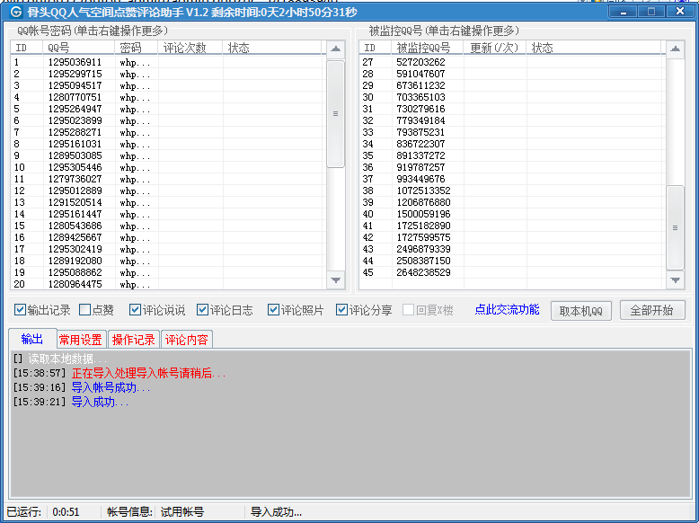The image size is (699, 523).
Task: Select account row 1280543686
Action: 168,226
